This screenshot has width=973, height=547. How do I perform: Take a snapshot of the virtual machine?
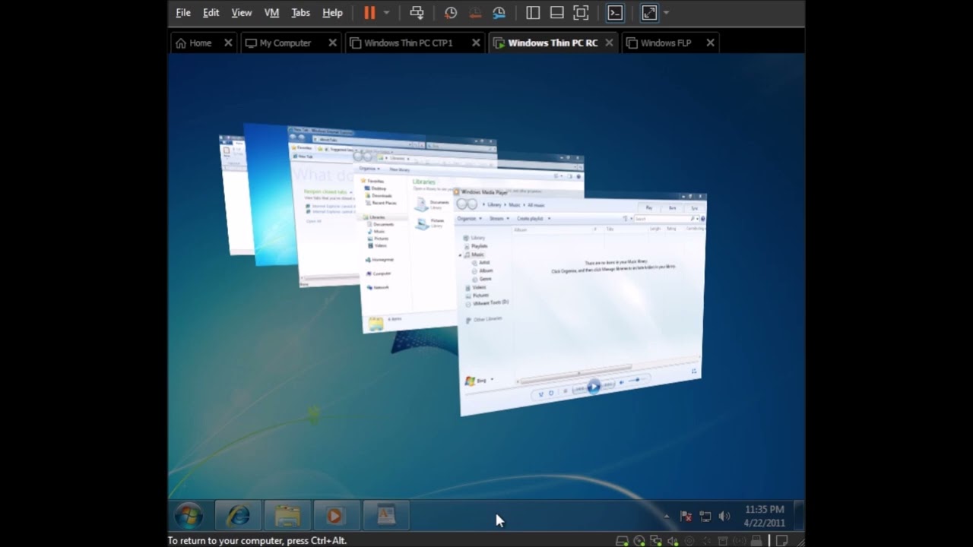pos(451,13)
